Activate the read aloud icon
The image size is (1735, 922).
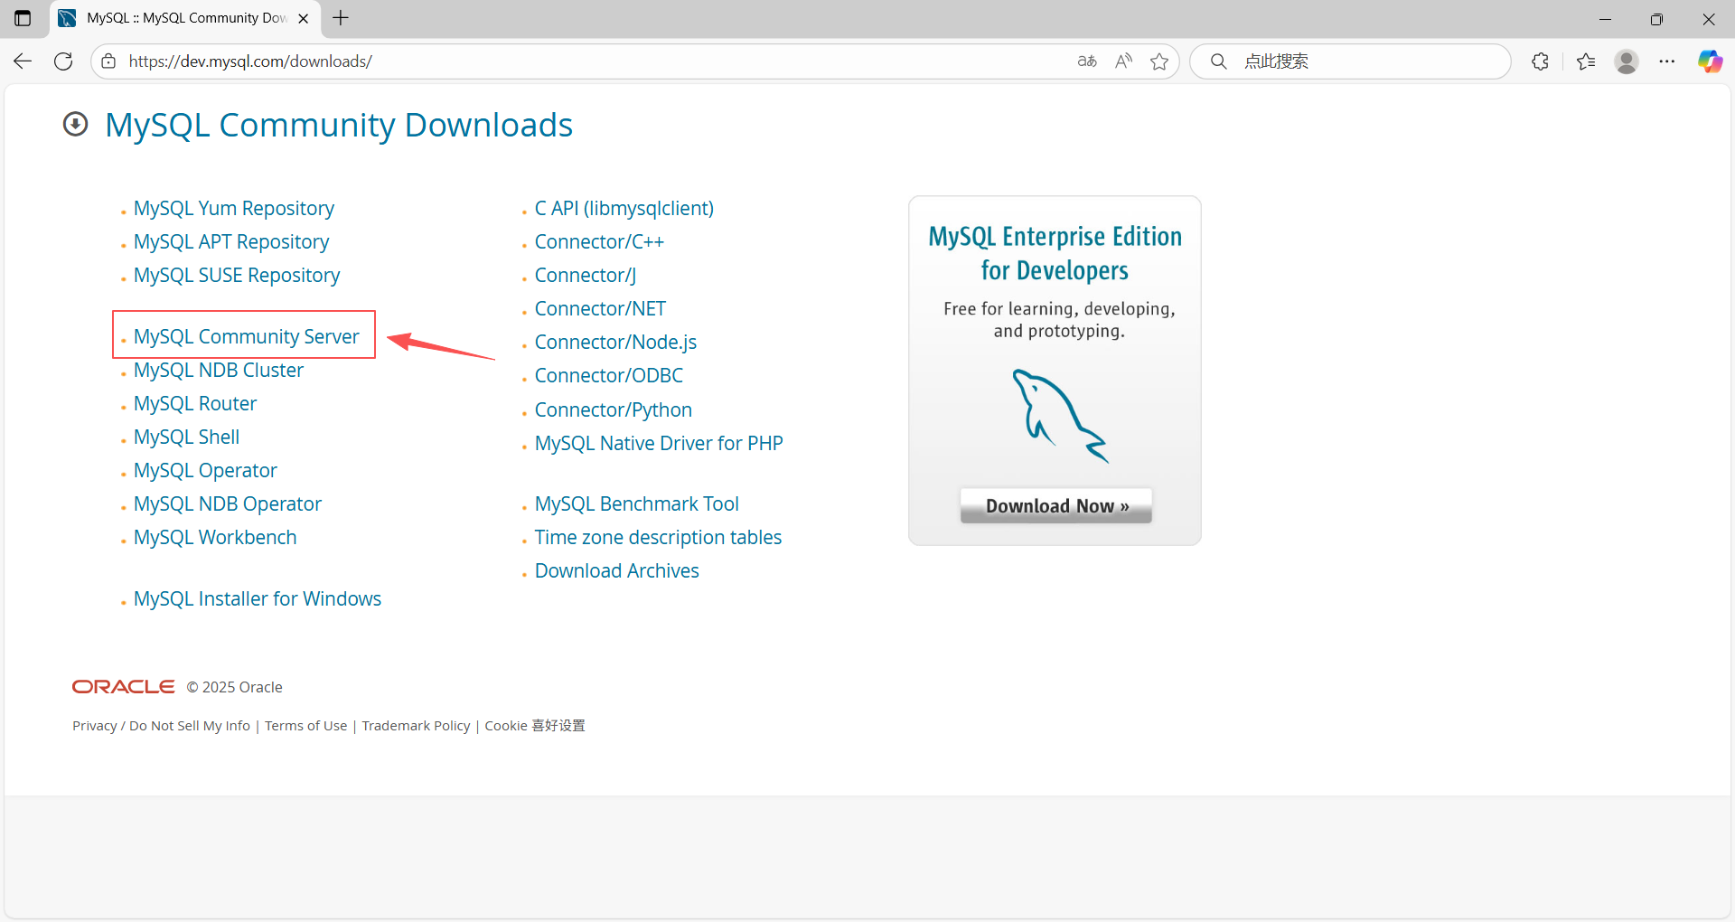[x=1123, y=61]
